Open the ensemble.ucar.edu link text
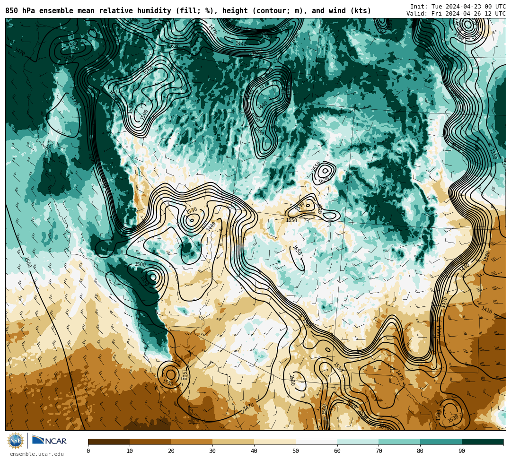The image size is (511, 460). 37,454
